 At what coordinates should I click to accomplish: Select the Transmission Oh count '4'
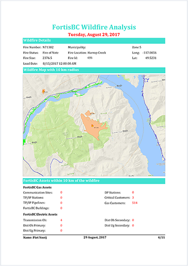(61, 220)
